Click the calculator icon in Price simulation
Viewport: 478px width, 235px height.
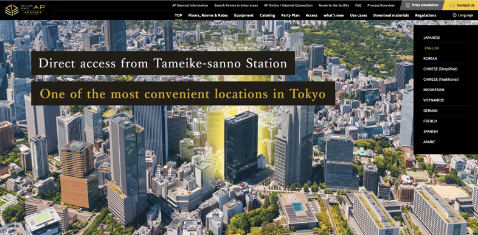(407, 5)
